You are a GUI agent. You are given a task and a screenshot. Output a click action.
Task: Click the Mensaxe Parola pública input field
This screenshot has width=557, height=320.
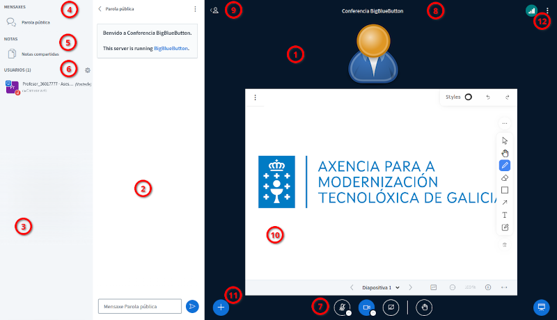(x=139, y=306)
